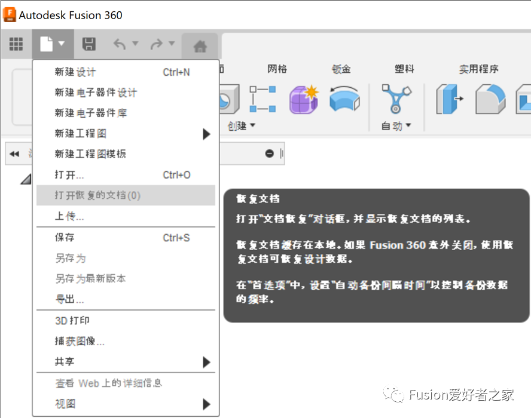
Task: Choose 3D 打印 menu item
Action: pos(126,320)
